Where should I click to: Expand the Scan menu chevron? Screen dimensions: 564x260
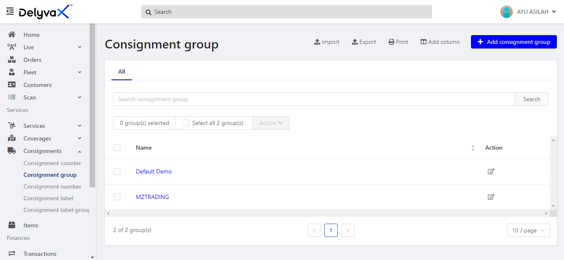[x=80, y=97]
